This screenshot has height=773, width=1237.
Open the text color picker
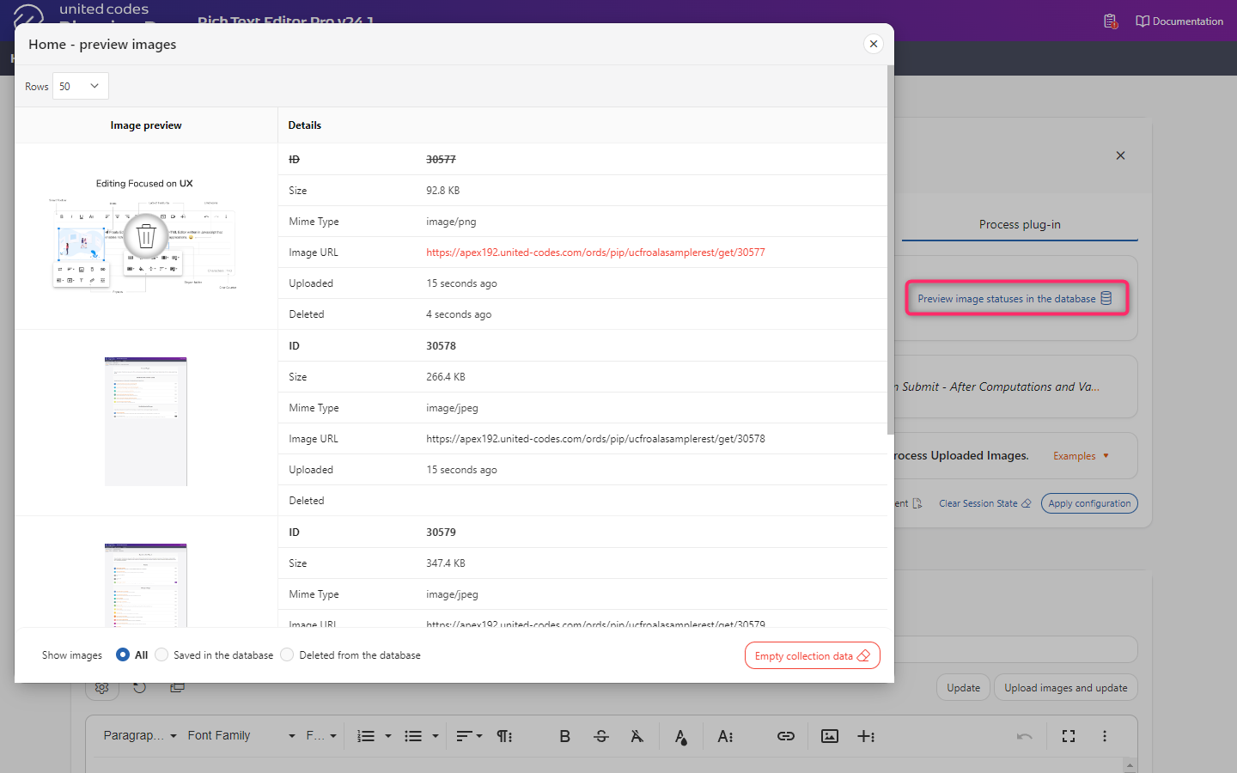click(x=680, y=737)
